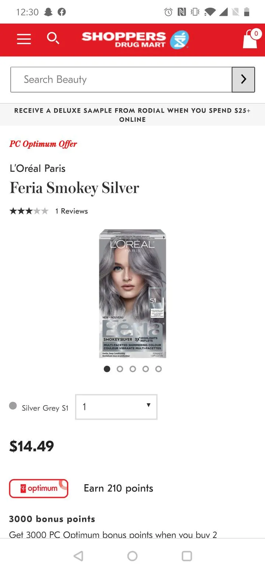Submit search with the arrow button
The width and height of the screenshot is (265, 574).
click(x=243, y=79)
